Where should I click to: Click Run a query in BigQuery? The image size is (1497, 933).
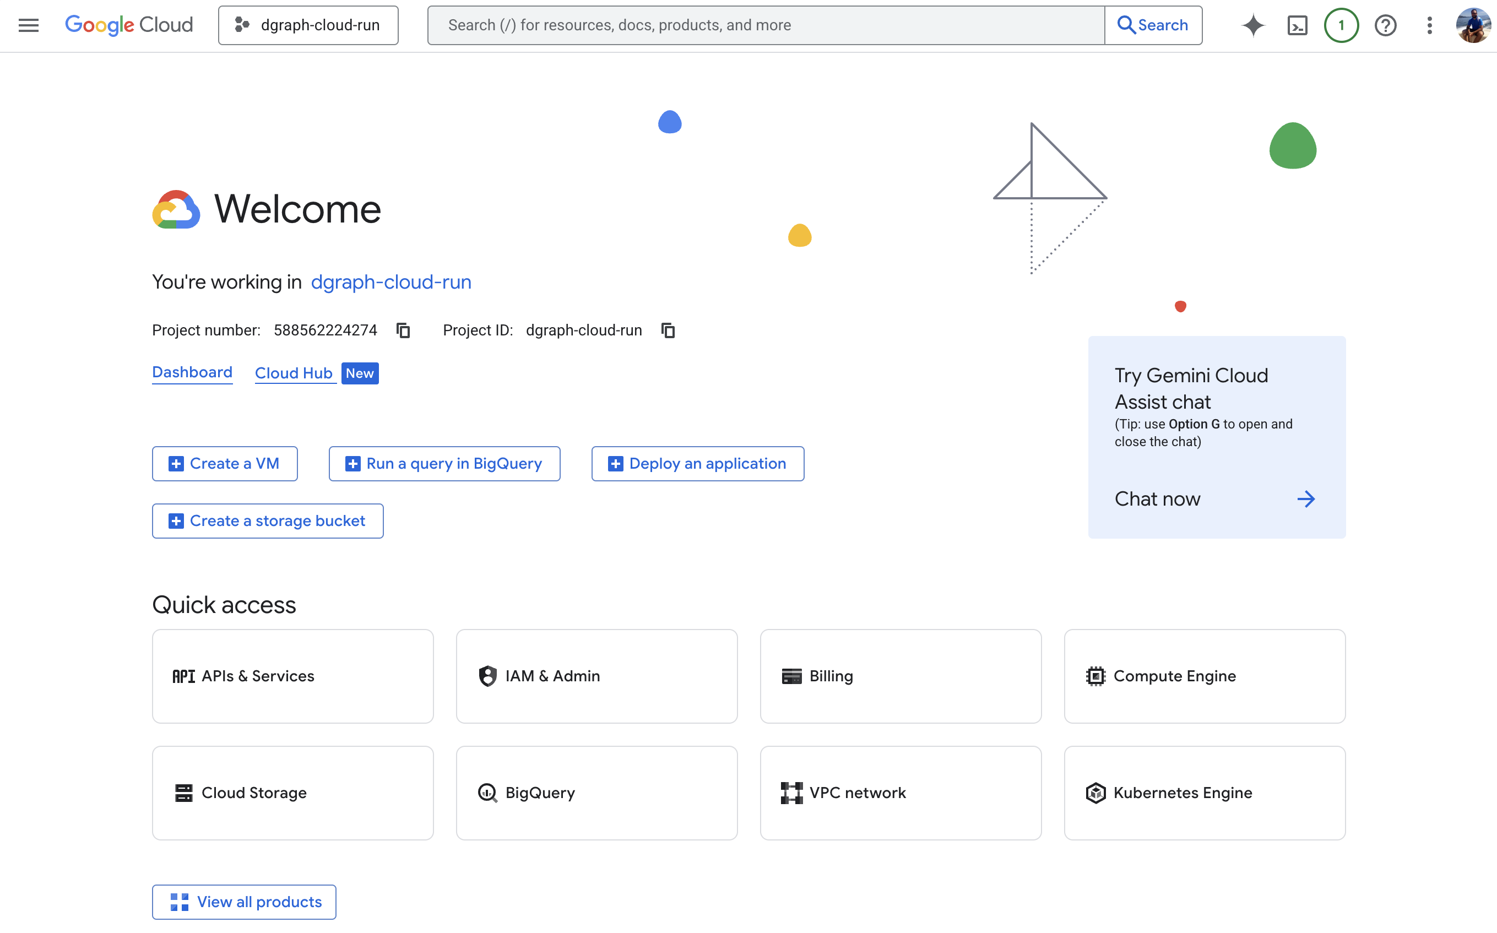pyautogui.click(x=444, y=463)
